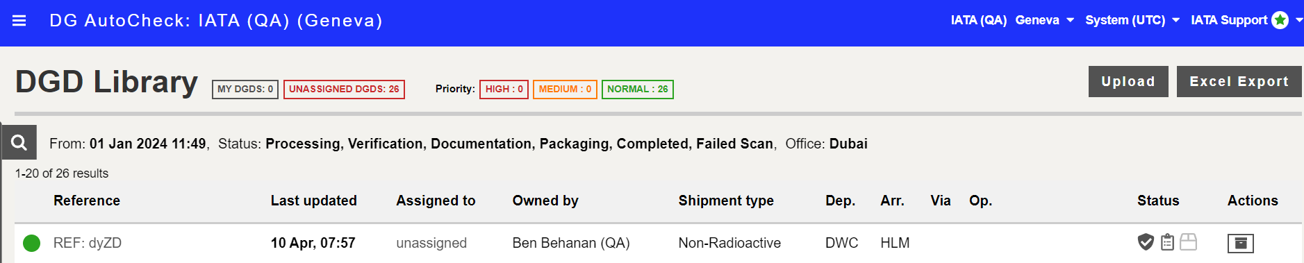Expand the System (UTC) timezone dropdown
Screen dimensions: 1304x263
(x=1132, y=20)
